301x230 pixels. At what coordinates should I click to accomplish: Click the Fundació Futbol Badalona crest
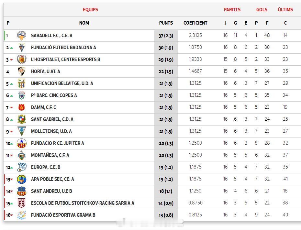21,47
